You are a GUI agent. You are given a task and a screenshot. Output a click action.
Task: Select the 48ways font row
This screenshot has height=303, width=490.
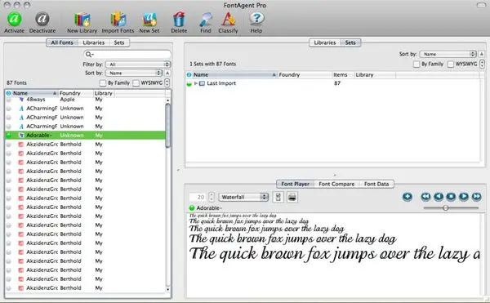tap(85, 100)
